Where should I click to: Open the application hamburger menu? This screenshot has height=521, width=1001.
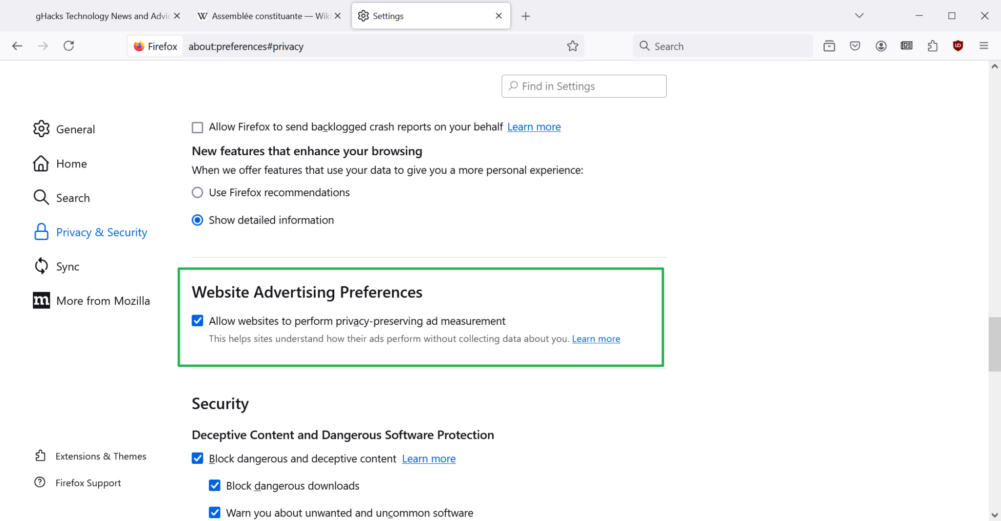[x=983, y=45]
